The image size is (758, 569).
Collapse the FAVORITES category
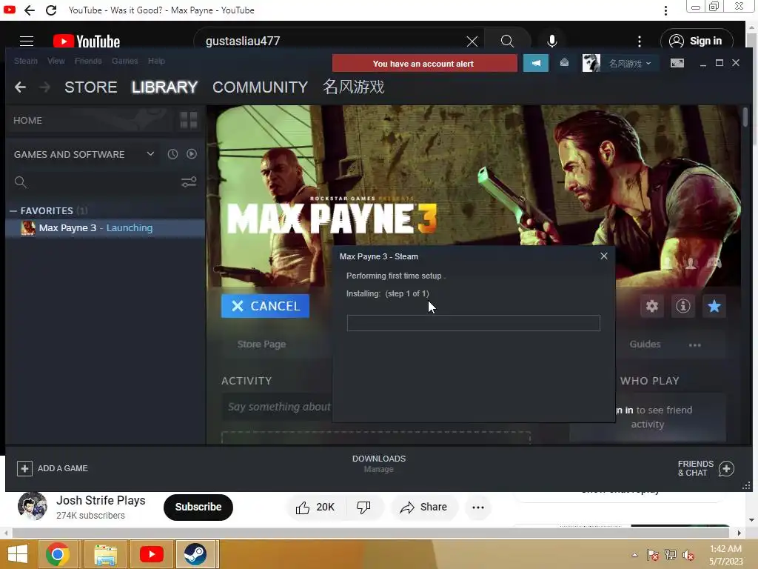coord(13,211)
